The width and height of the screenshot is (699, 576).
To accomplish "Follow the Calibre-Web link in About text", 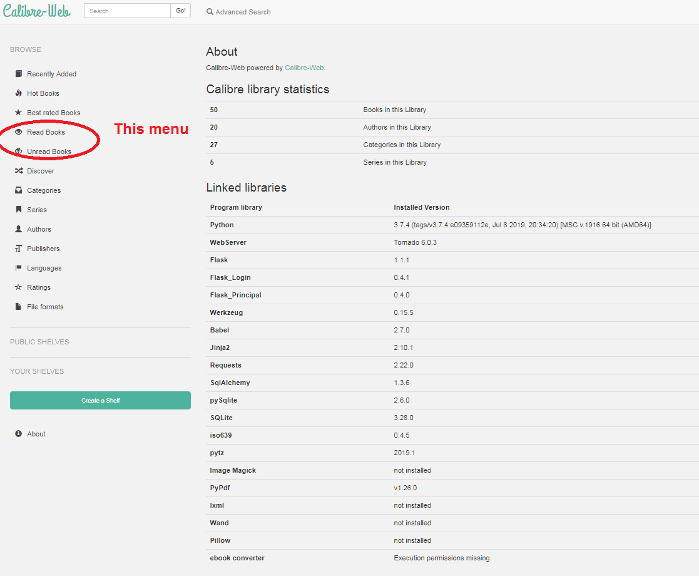I will coord(304,68).
